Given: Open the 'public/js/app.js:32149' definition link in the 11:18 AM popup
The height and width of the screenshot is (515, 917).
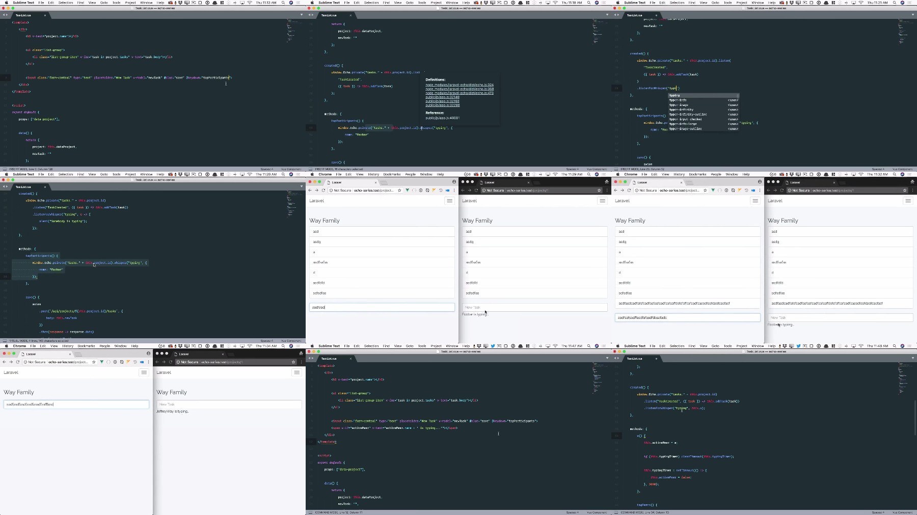Looking at the screenshot, I should (x=442, y=97).
